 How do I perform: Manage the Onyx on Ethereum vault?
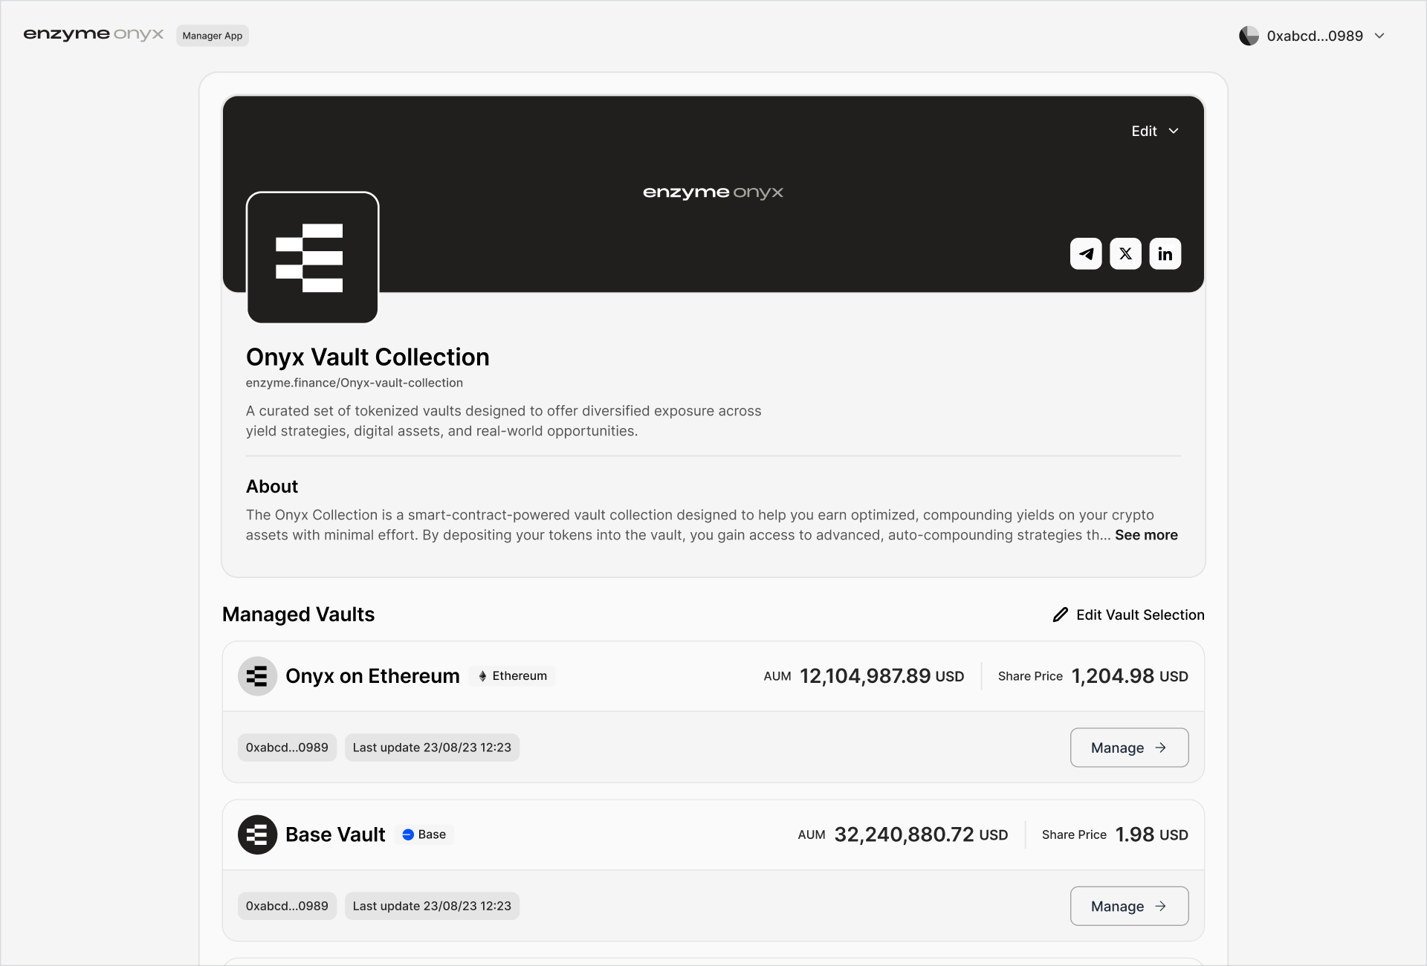[x=1129, y=748]
